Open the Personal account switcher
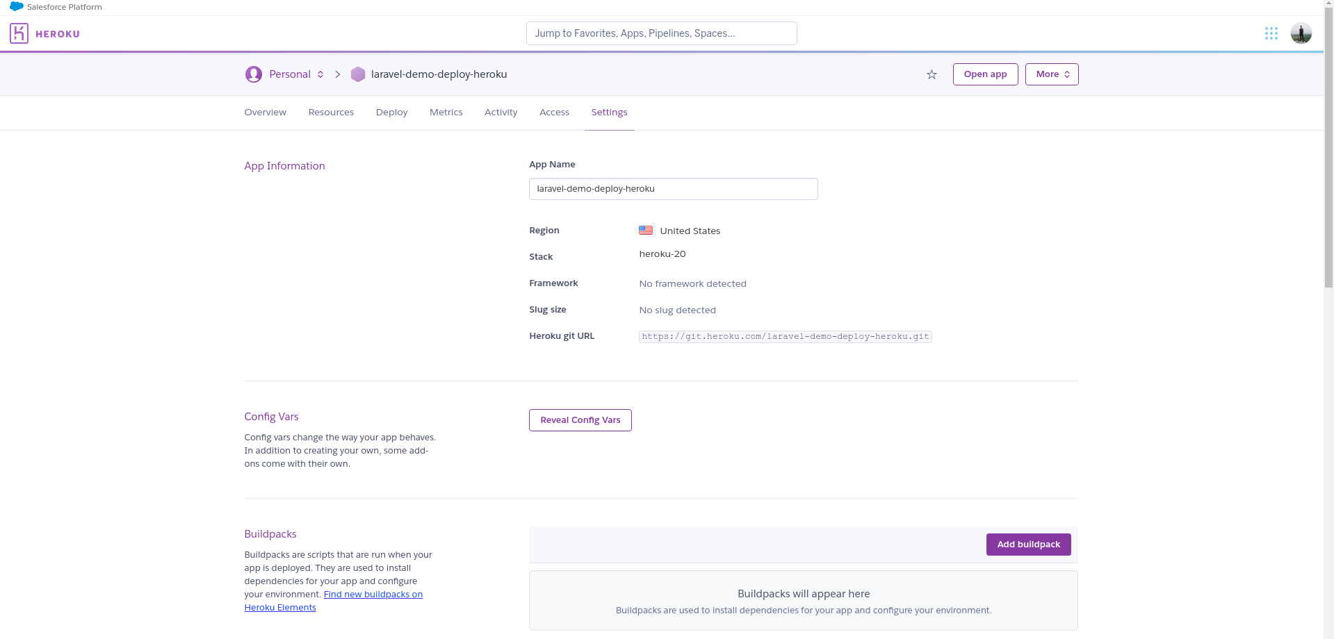Screen dimensions: 1334x639 [290, 74]
